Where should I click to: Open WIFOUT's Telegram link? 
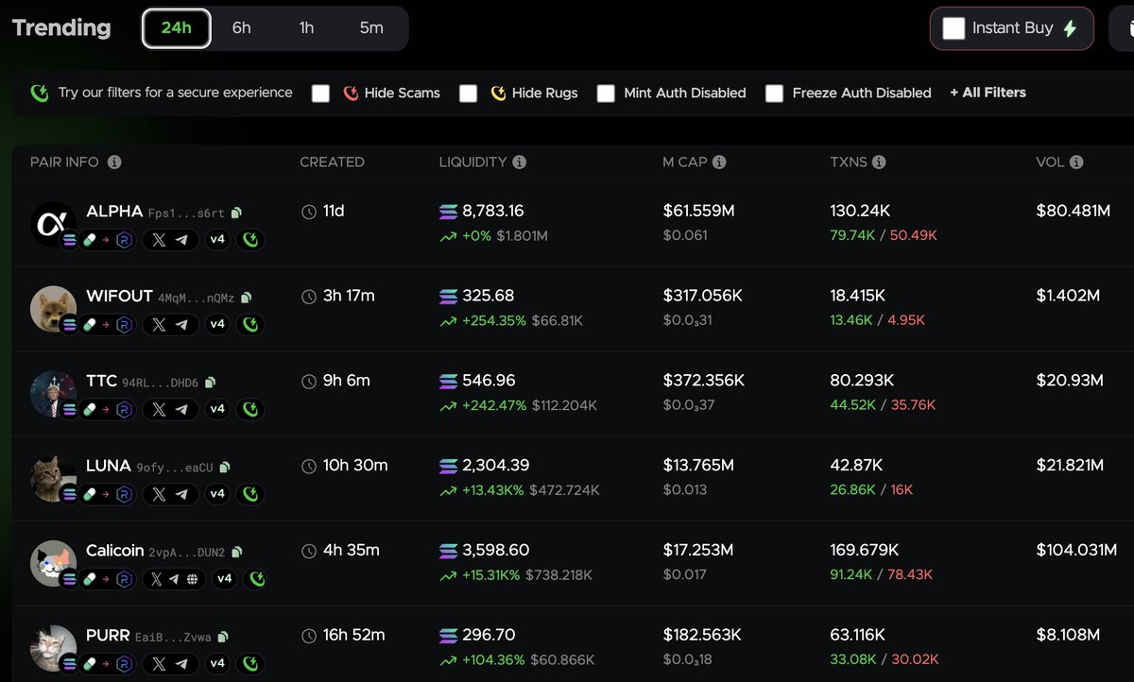pyautogui.click(x=181, y=325)
